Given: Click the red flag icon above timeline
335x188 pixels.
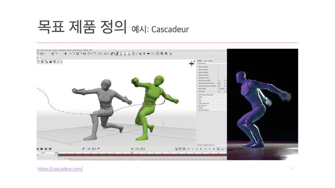Looking at the screenshot, I should point(99,149).
